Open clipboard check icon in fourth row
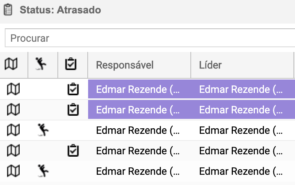The height and width of the screenshot is (185, 295). point(73,150)
